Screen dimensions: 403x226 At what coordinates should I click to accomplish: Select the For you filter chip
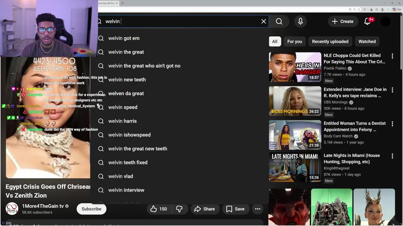click(x=294, y=41)
